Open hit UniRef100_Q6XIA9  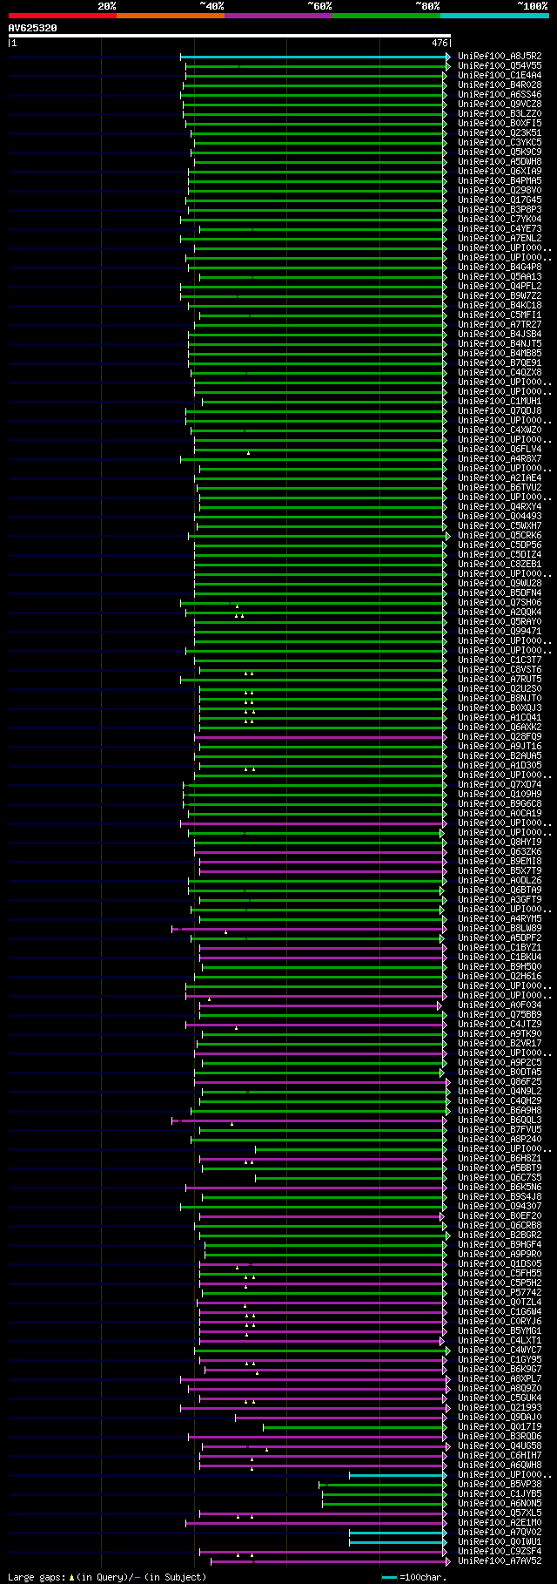click(x=500, y=171)
